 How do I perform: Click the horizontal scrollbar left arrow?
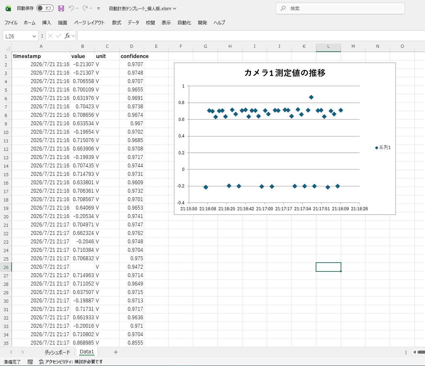tap(415, 352)
